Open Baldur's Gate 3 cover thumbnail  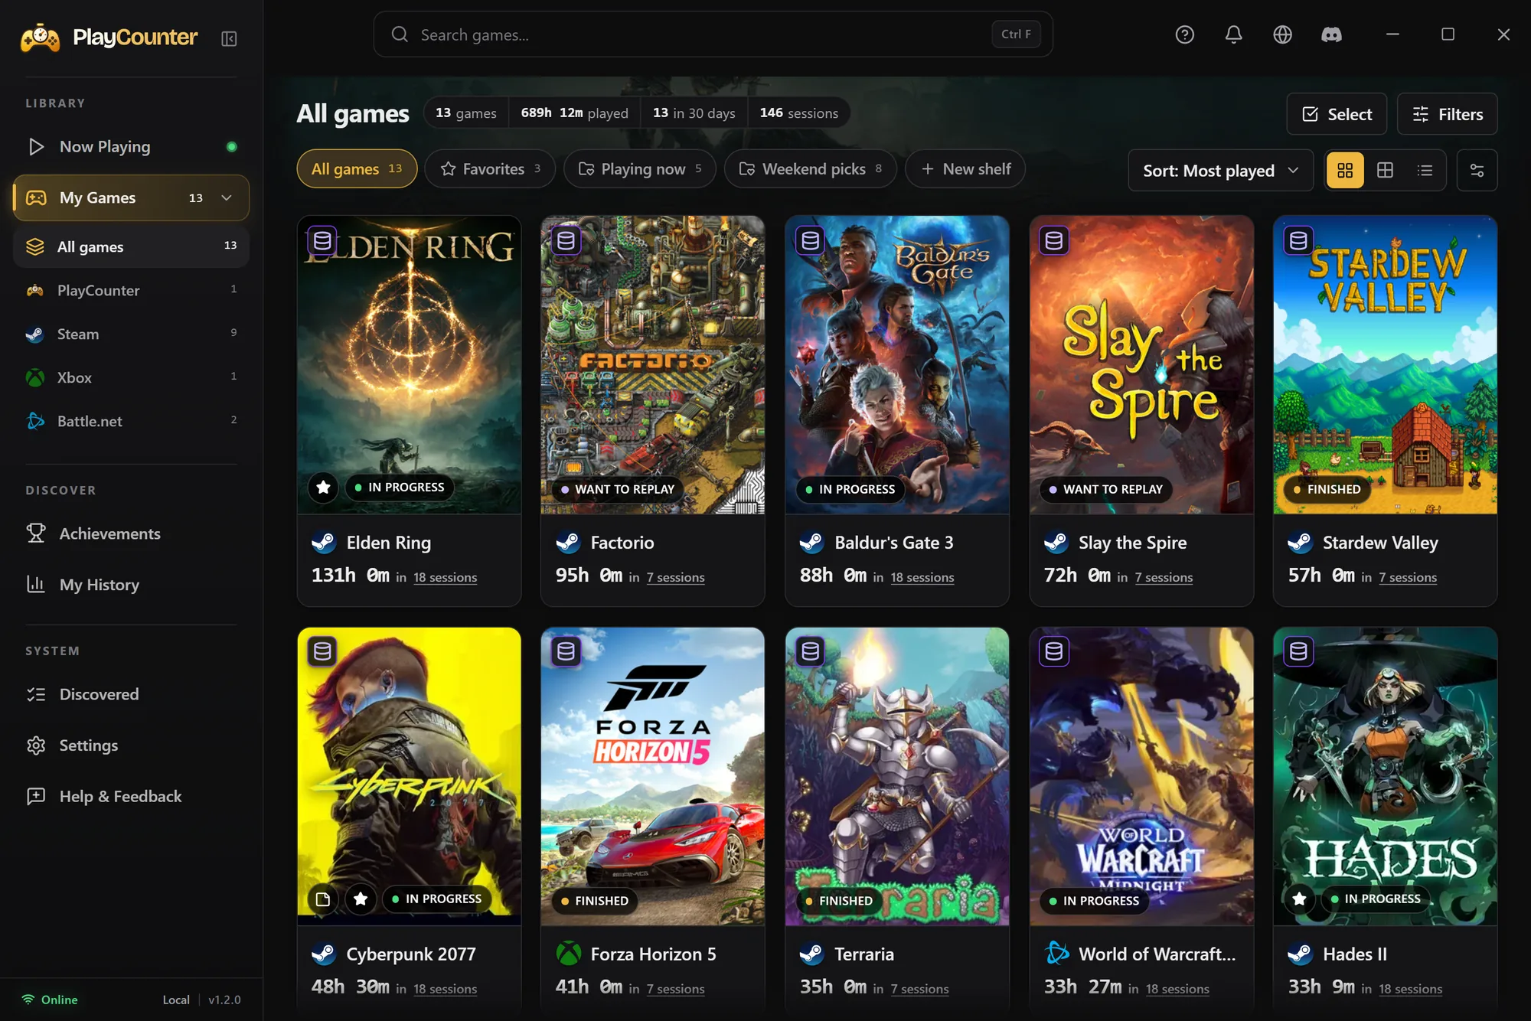[896, 364]
